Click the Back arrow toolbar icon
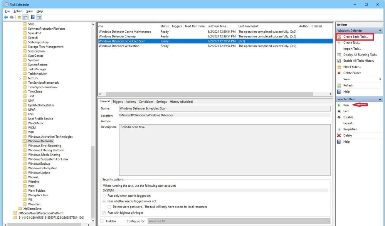 pos(6,17)
